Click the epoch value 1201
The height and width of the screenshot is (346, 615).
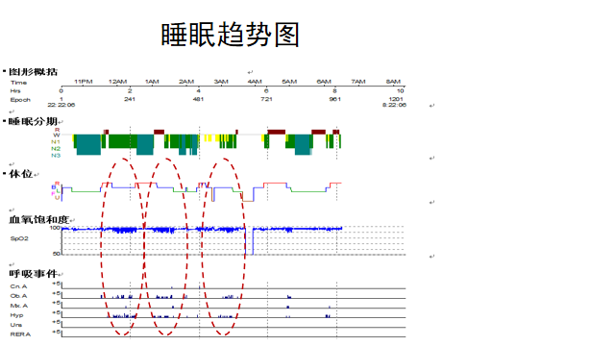[x=396, y=99]
